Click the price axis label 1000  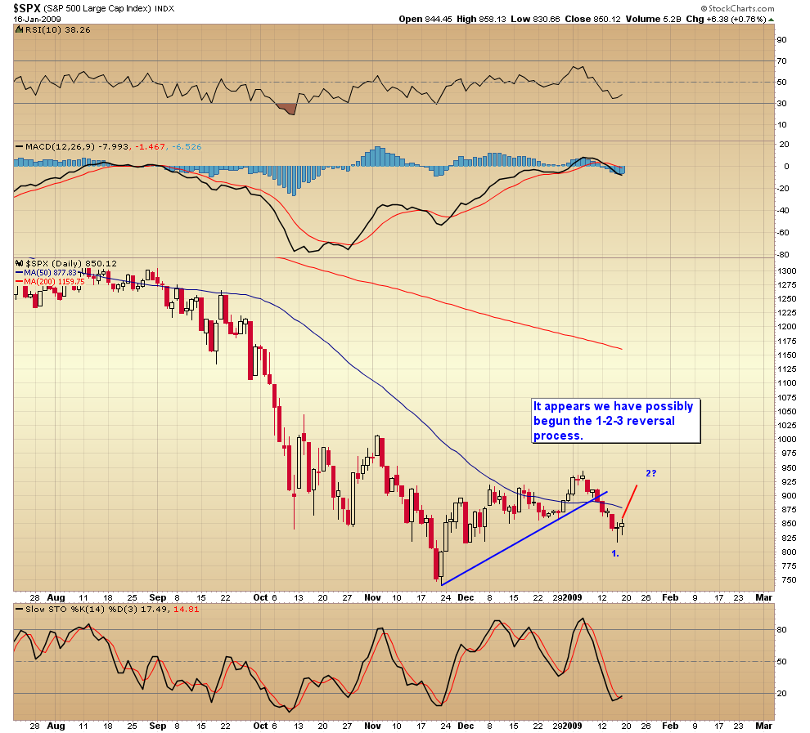tap(787, 440)
